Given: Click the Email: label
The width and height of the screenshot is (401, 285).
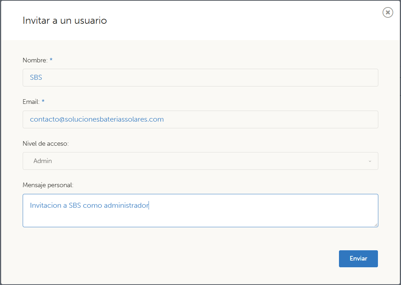Looking at the screenshot, I should [31, 102].
